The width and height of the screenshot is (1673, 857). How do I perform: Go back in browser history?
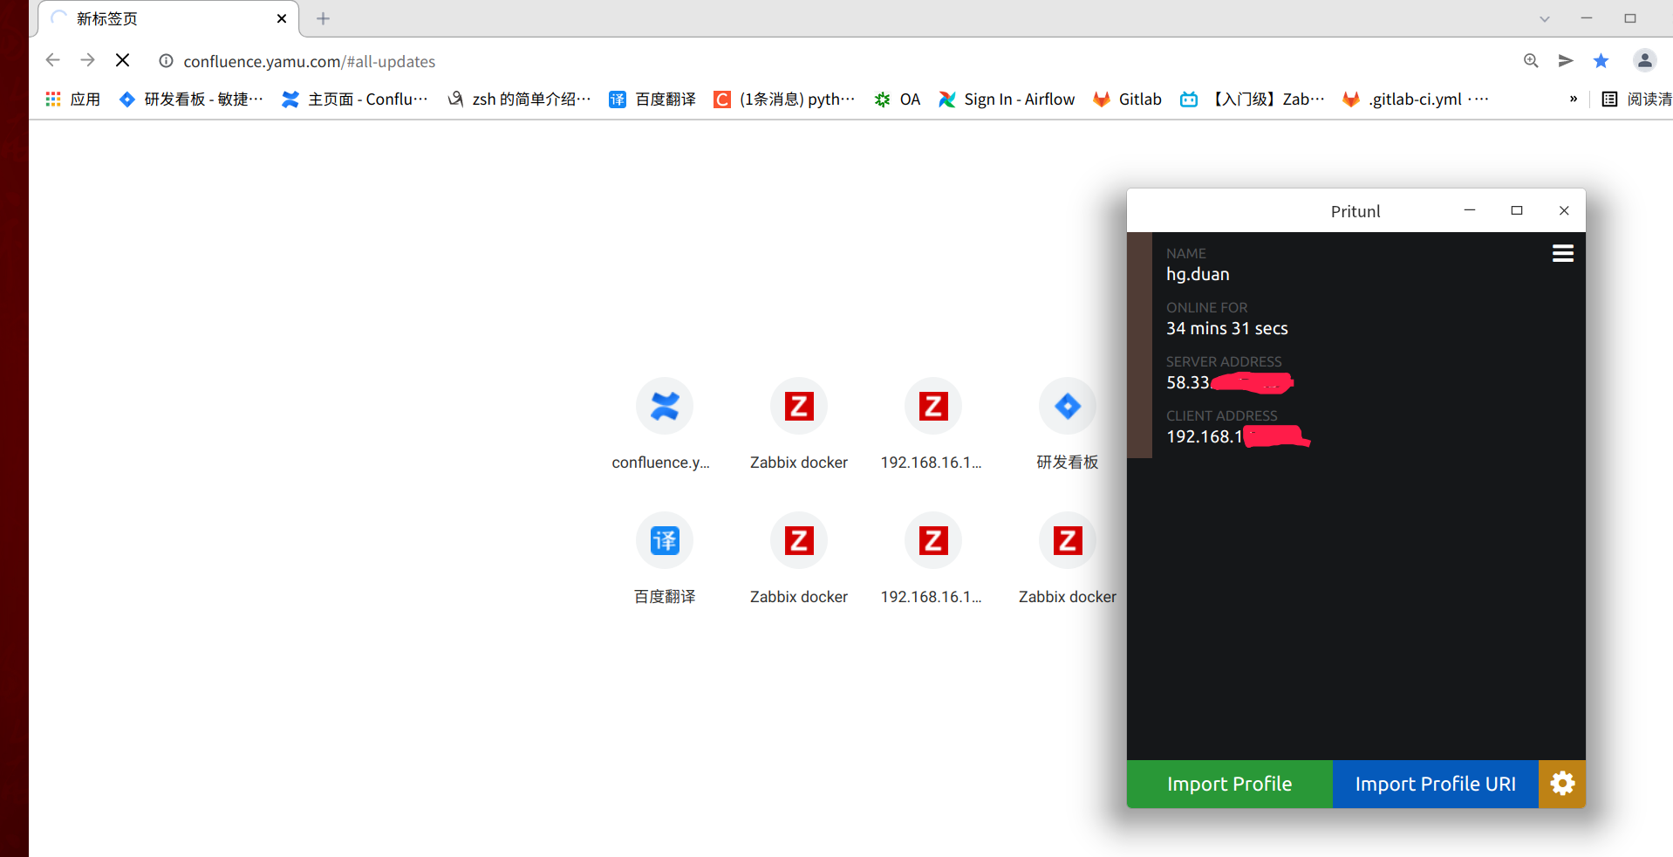pos(52,60)
